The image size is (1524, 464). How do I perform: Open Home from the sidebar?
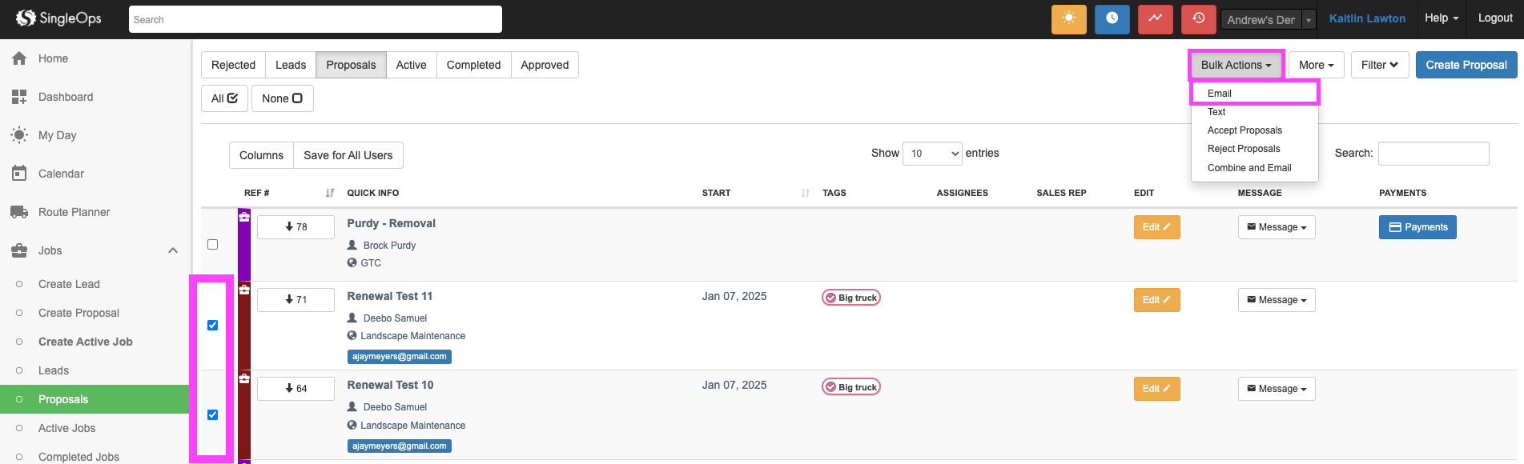tap(53, 58)
